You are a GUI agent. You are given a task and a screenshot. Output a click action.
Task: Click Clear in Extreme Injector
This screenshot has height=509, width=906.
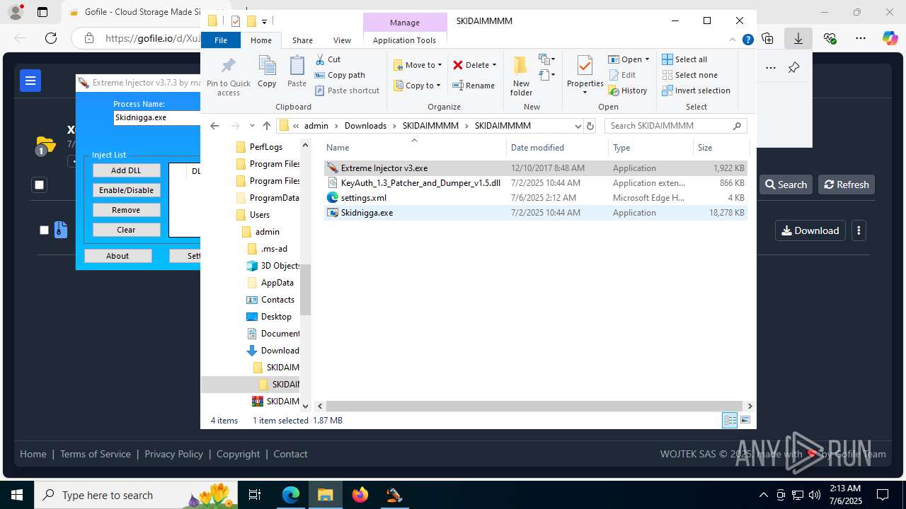(x=126, y=230)
